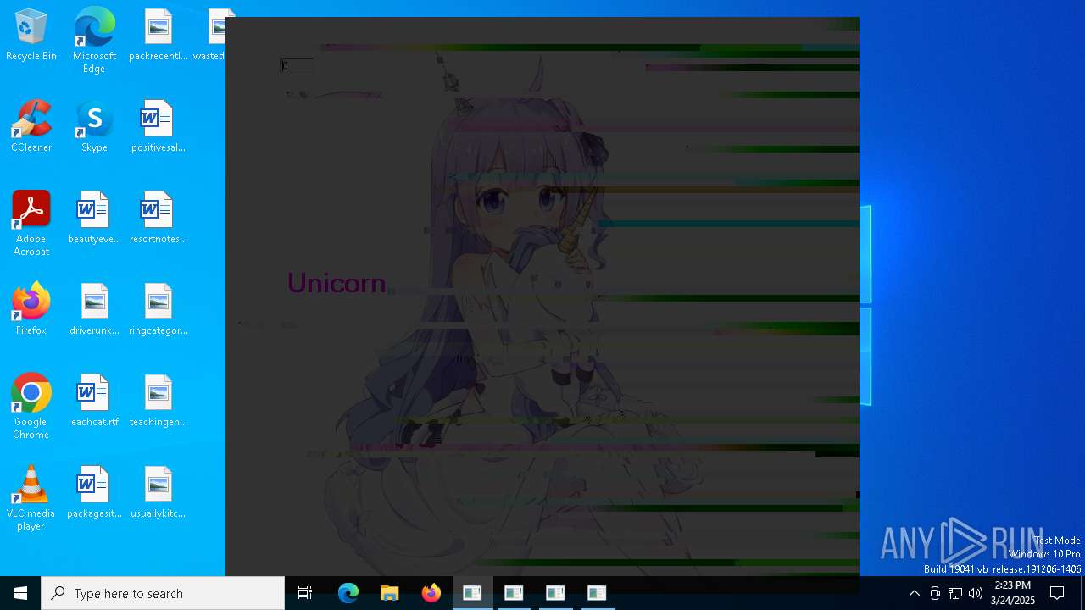Image resolution: width=1085 pixels, height=610 pixels.
Task: Launch Microsoft Edge from the desktop
Action: [94, 40]
